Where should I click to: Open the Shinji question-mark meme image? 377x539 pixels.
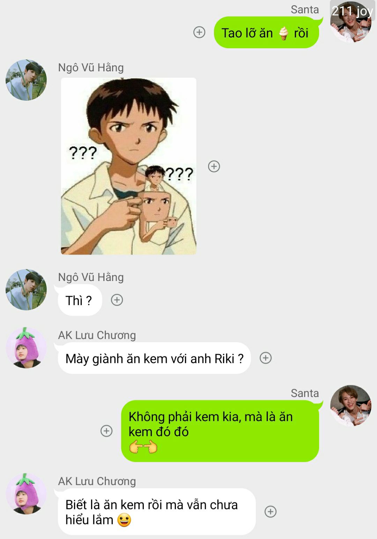[128, 166]
